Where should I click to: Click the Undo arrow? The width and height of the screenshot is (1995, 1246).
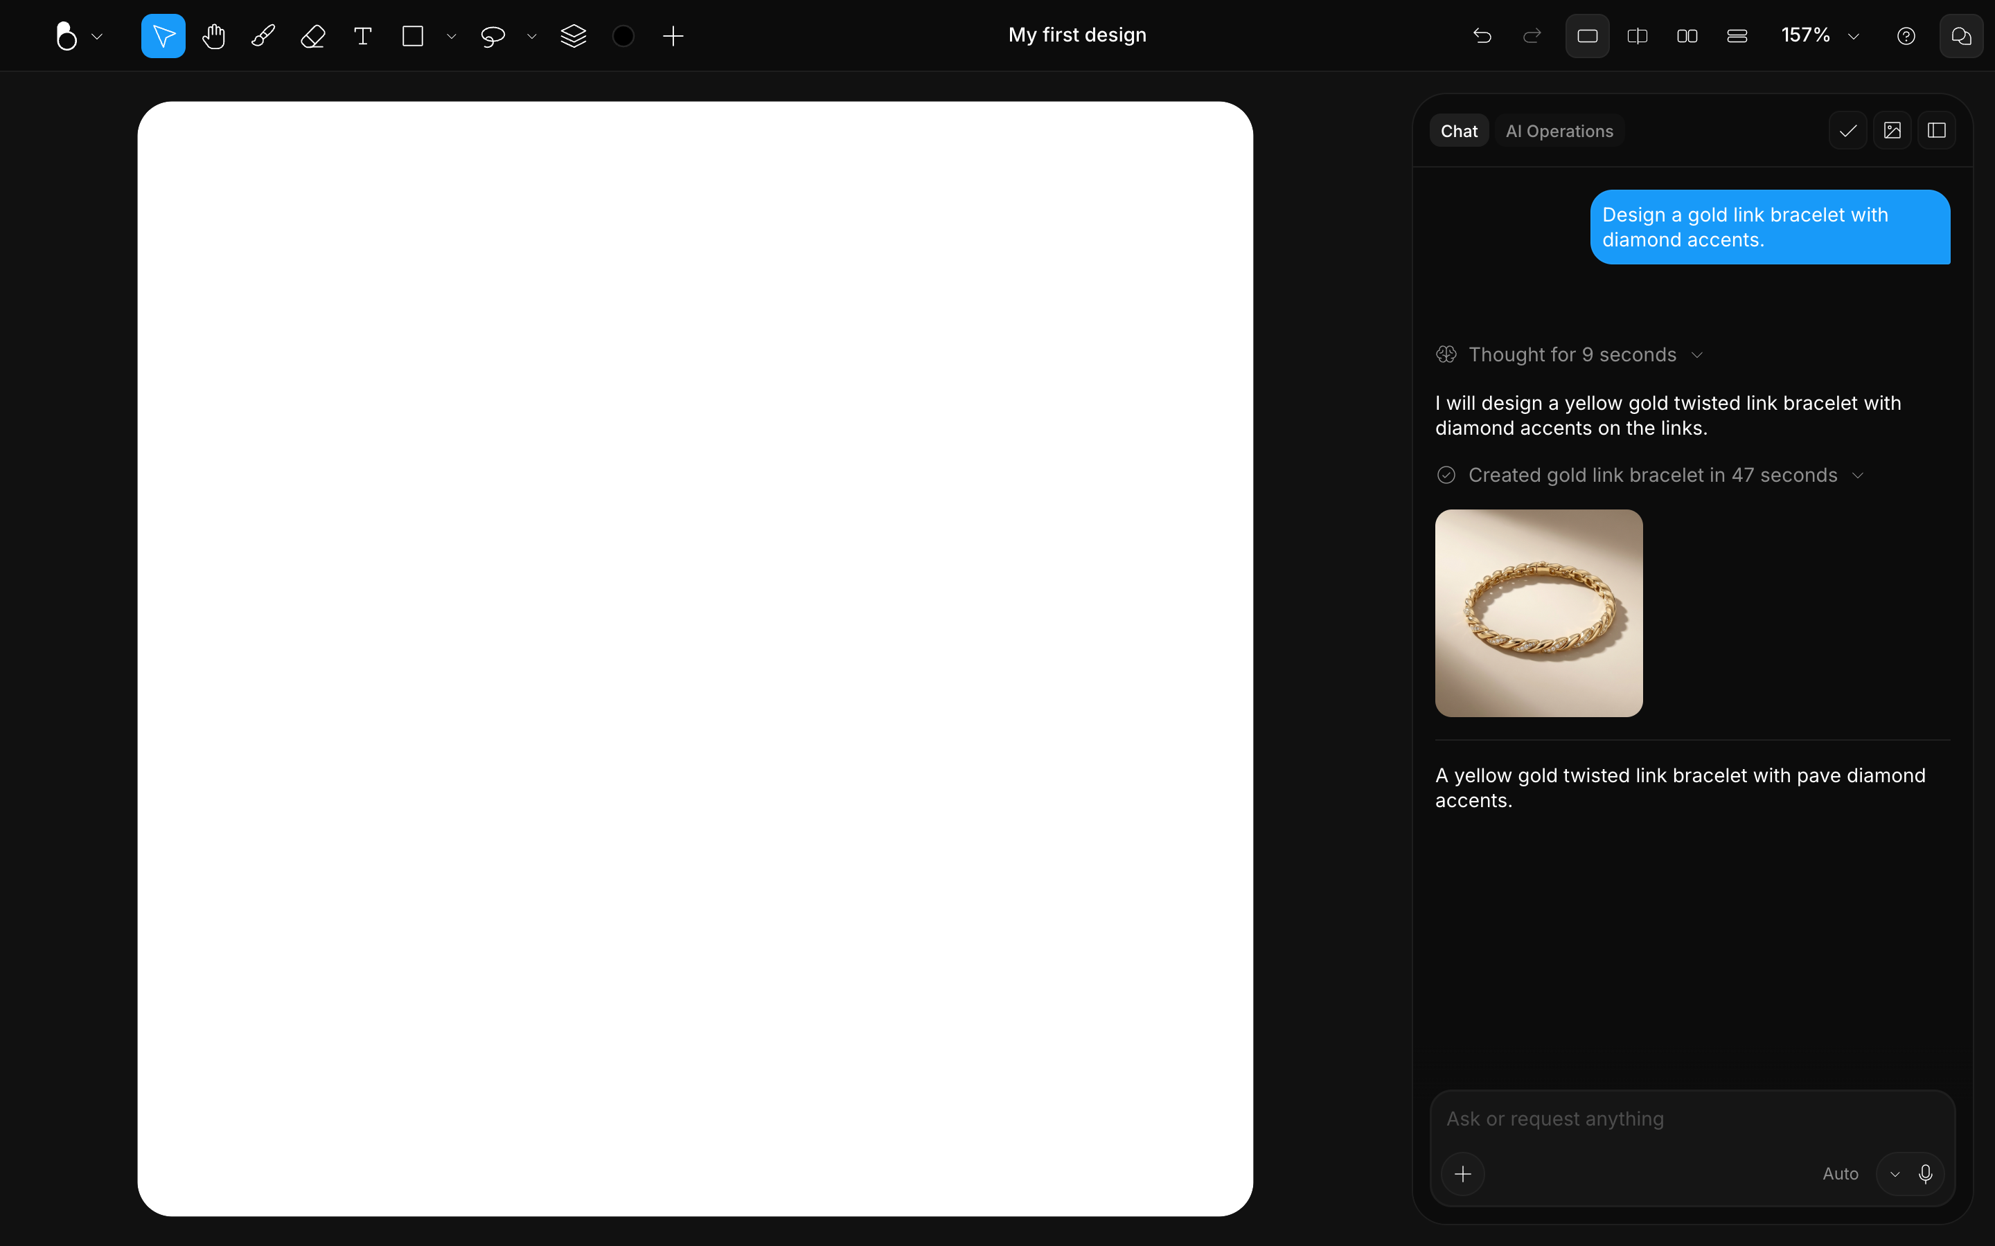(x=1482, y=36)
